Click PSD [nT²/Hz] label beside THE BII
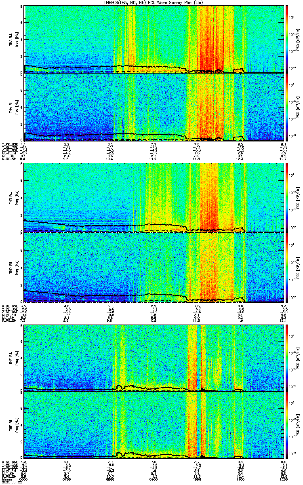The image size is (303, 485). pos(298,426)
